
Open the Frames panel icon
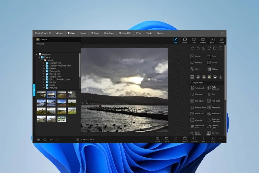(203, 40)
